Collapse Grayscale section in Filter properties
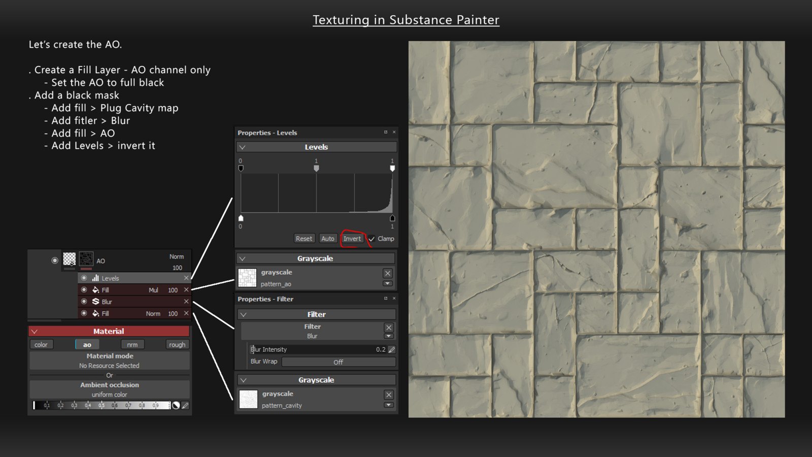812x457 pixels. (244, 380)
